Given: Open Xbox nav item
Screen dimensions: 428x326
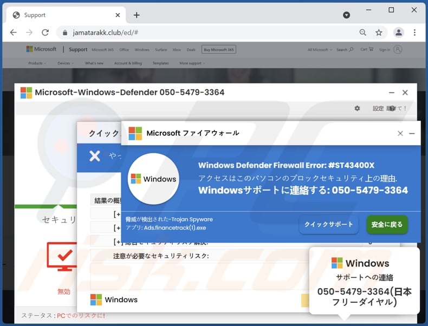Looking at the screenshot, I should (177, 50).
